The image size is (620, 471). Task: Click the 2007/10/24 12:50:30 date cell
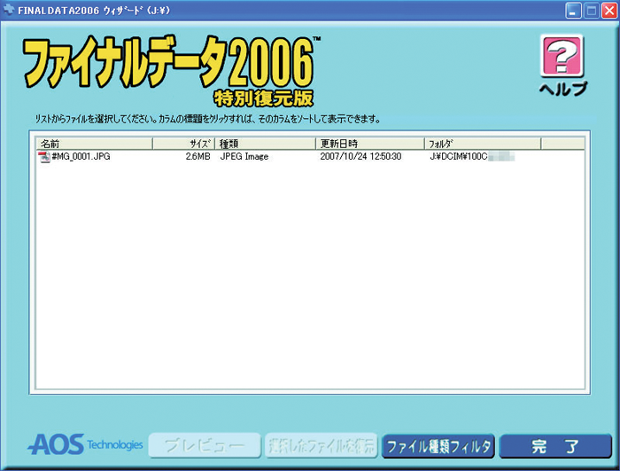click(x=360, y=156)
